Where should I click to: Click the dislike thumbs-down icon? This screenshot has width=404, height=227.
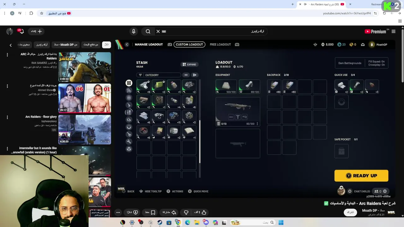(x=186, y=212)
